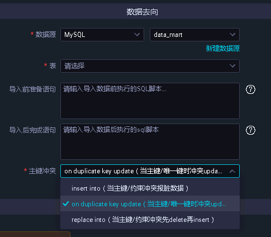Screen dimensions: 271x237
Task: Open help for 导入后完成语句 field
Action: coord(250,130)
